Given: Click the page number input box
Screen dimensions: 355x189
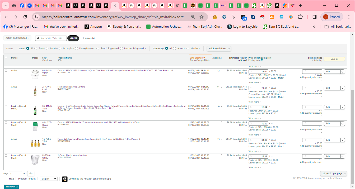Looking at the screenshot, I should [16, 173].
